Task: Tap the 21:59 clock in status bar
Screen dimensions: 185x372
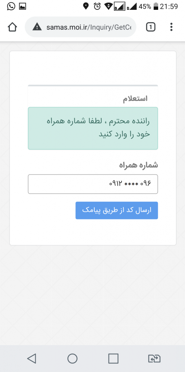Action: pyautogui.click(x=169, y=7)
